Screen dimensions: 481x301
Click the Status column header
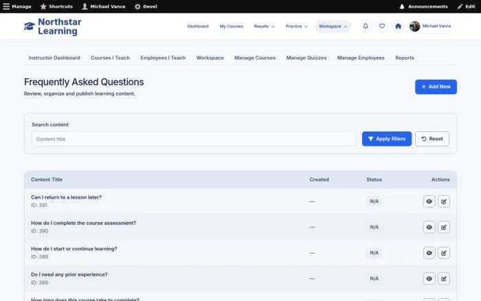(x=374, y=179)
